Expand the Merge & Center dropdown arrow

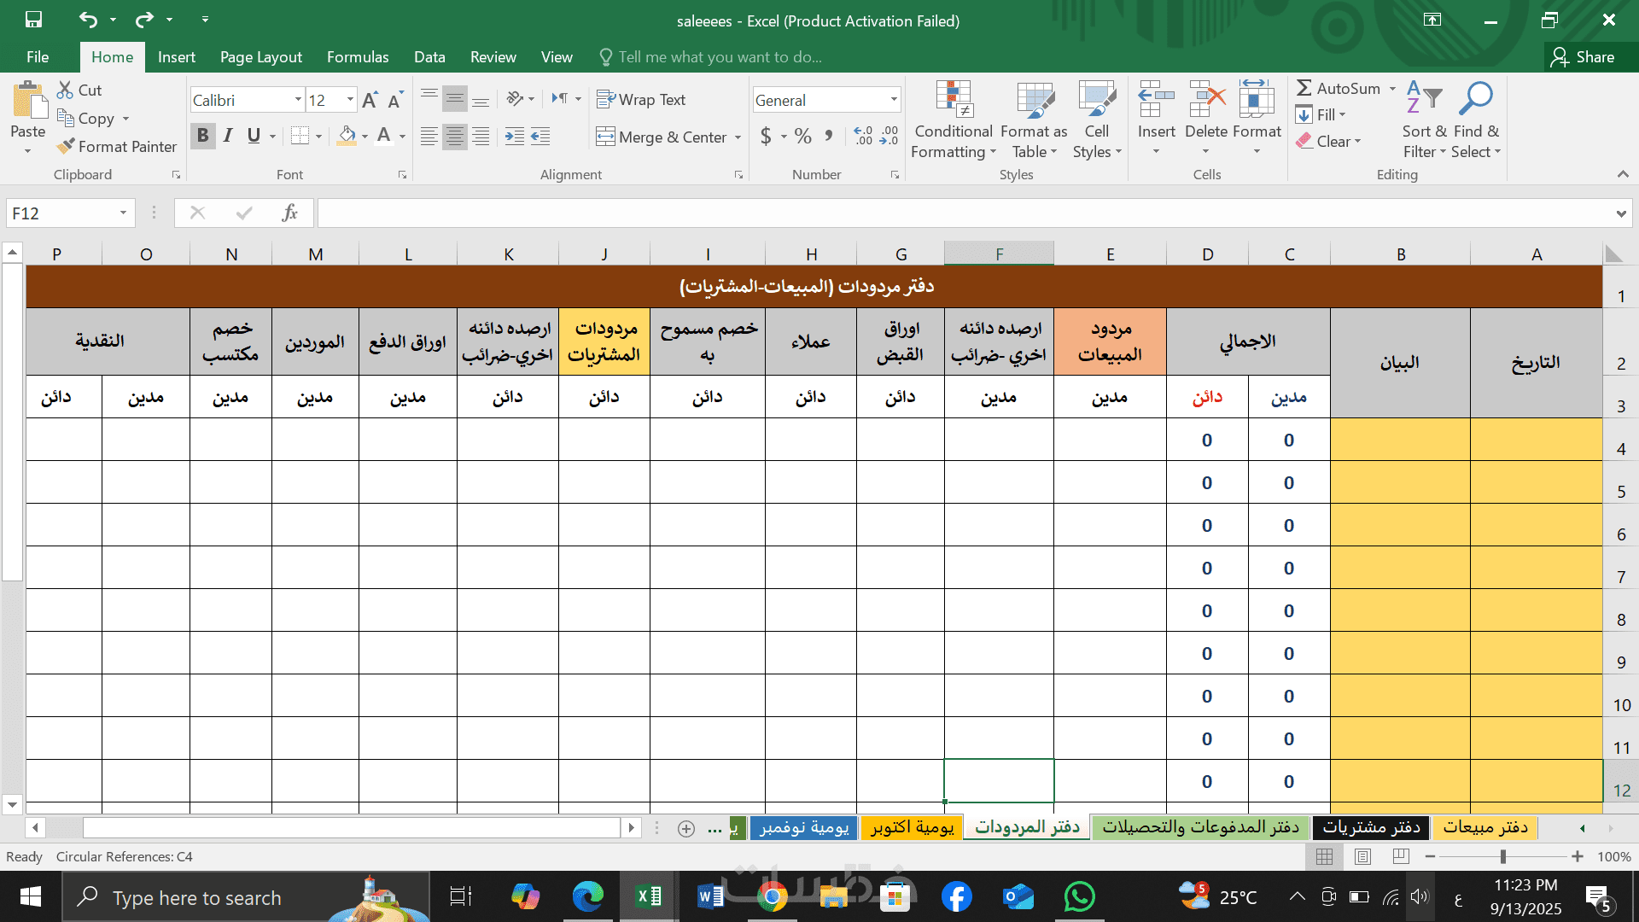coord(738,137)
